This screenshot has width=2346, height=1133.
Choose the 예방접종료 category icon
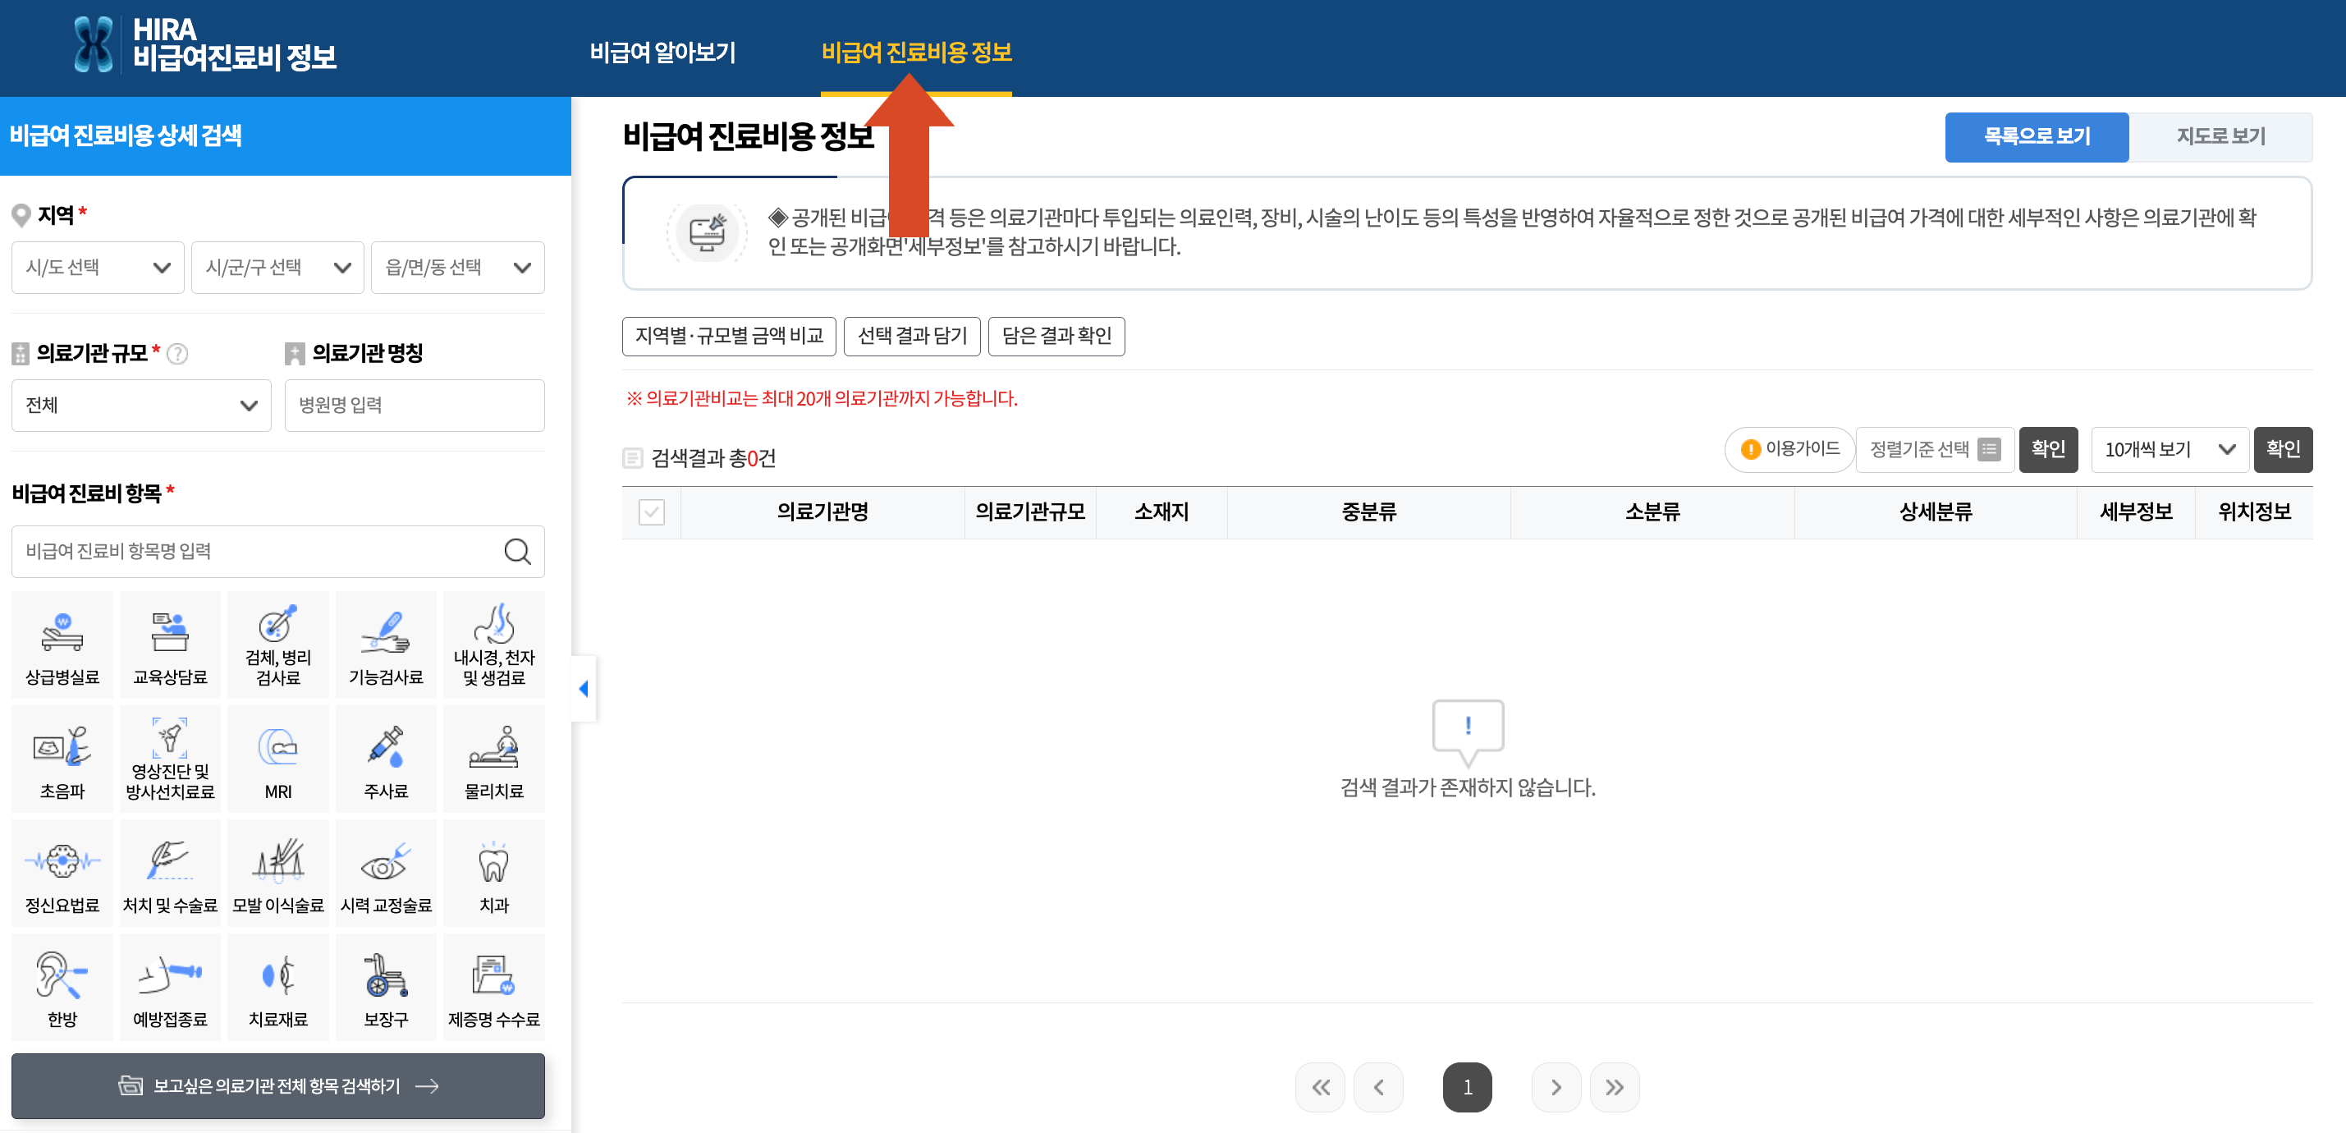169,985
